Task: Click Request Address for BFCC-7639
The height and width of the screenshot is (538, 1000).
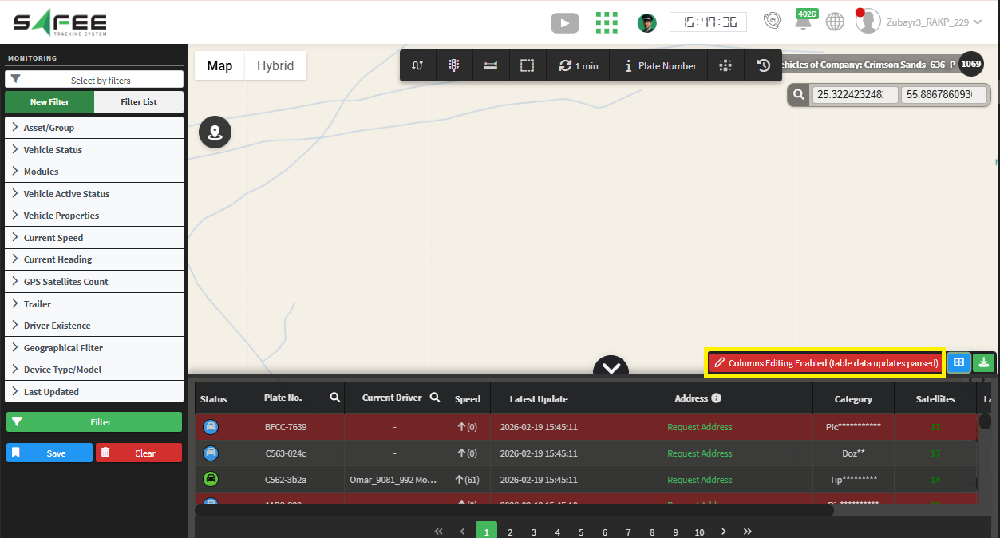Action: click(699, 427)
